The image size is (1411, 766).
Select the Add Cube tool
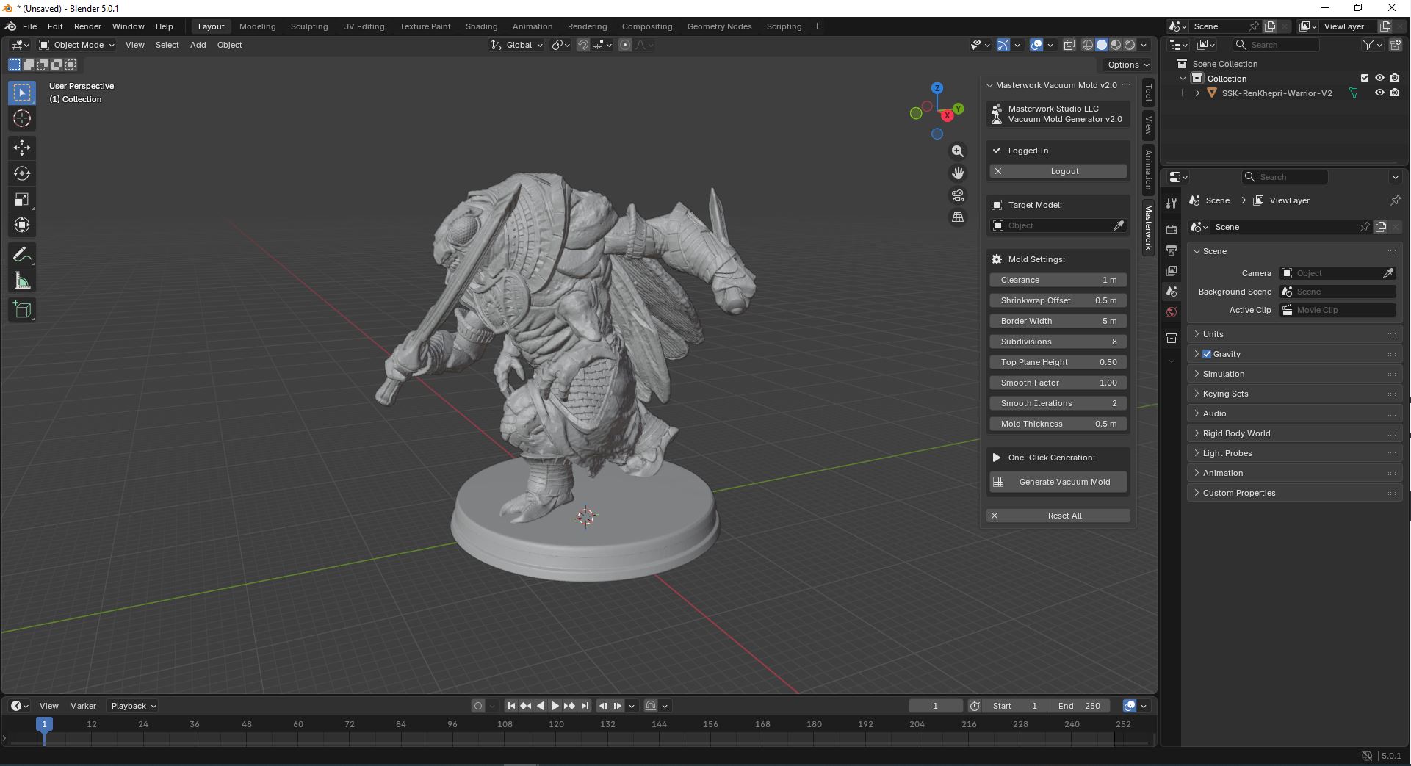(22, 310)
